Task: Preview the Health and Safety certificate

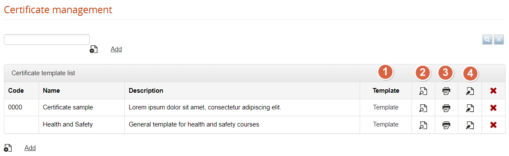Action: (x=423, y=125)
